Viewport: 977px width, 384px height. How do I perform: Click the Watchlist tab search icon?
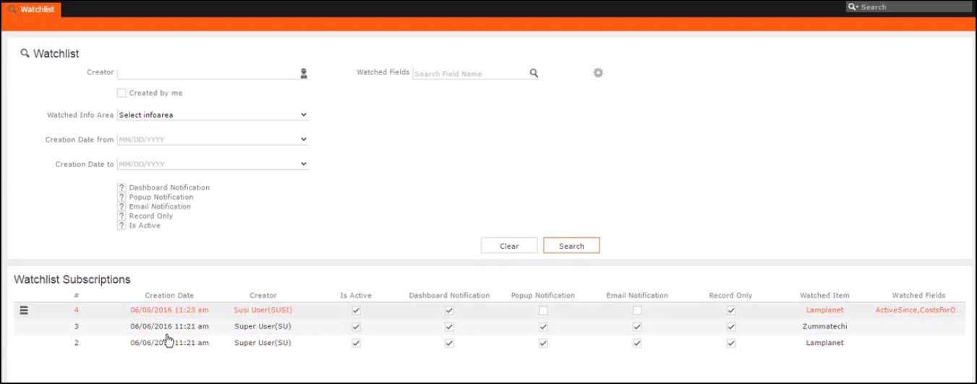tap(12, 9)
